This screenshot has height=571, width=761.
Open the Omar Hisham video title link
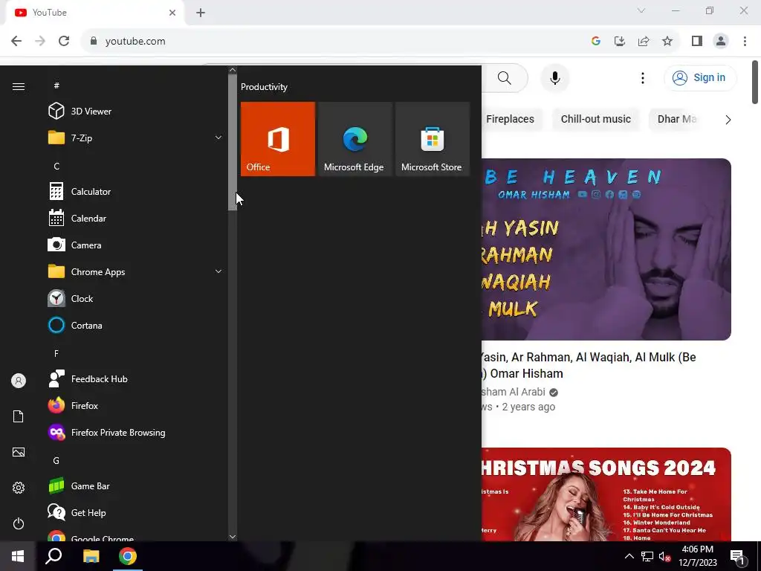pyautogui.click(x=589, y=365)
